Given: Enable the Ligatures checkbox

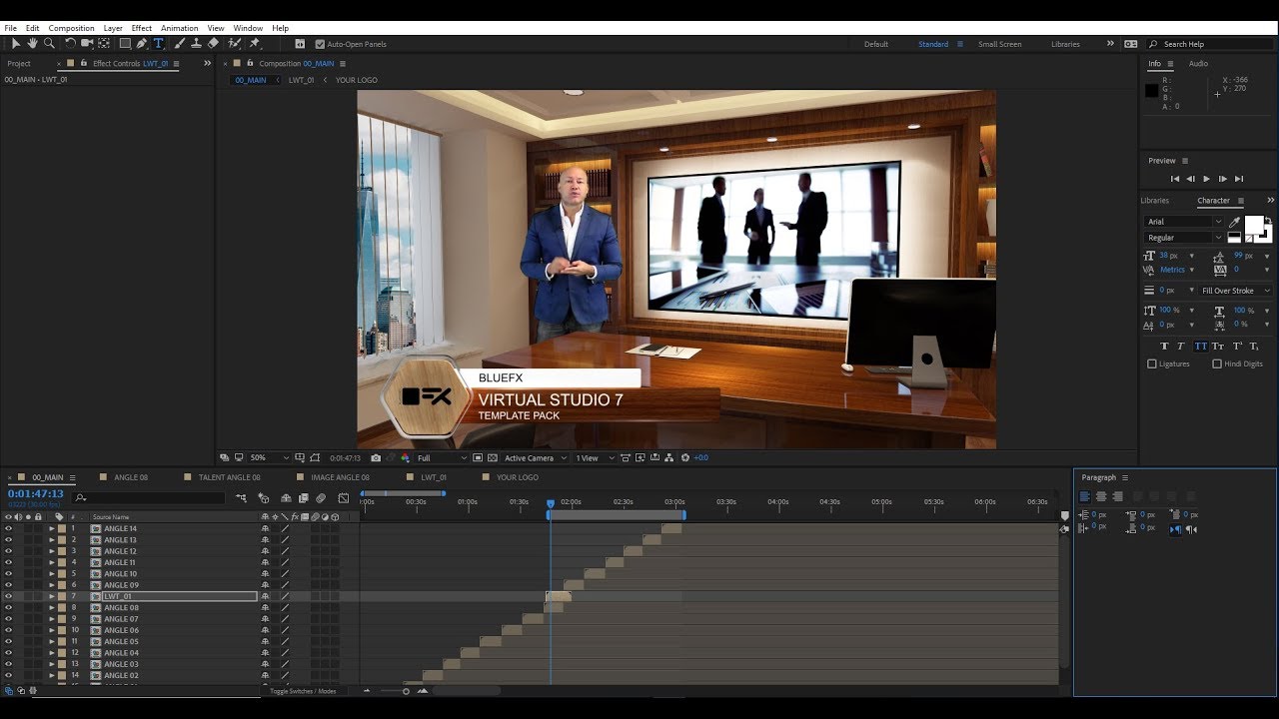Looking at the screenshot, I should (1152, 364).
